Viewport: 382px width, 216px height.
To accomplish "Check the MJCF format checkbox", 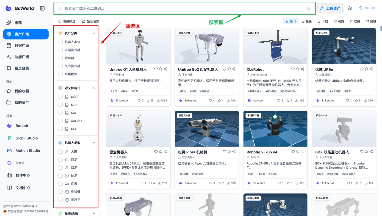I will click(x=60, y=105).
